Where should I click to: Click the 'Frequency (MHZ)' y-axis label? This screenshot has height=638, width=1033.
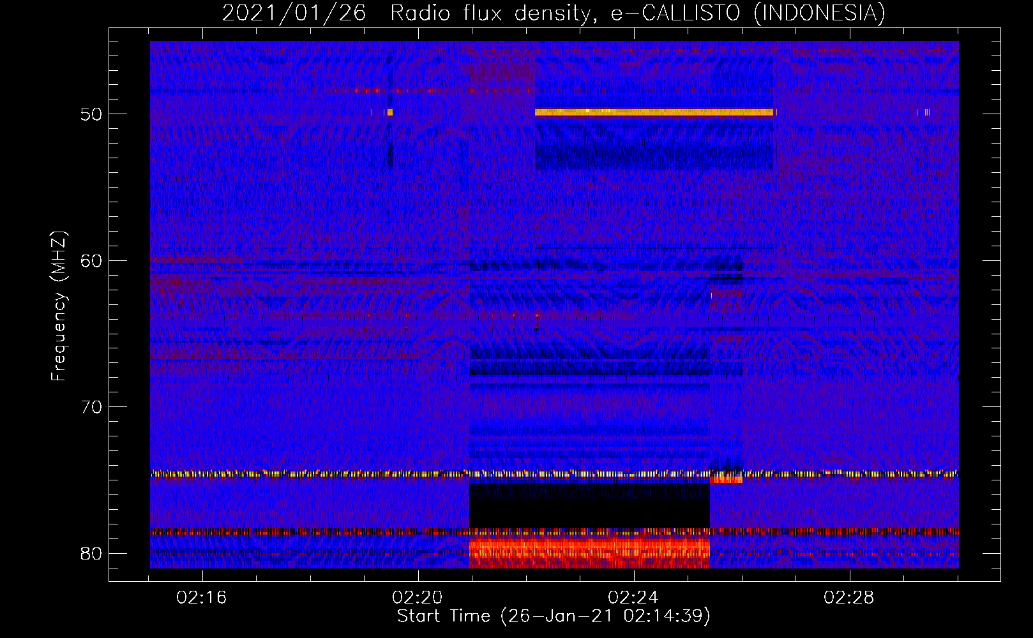click(59, 306)
